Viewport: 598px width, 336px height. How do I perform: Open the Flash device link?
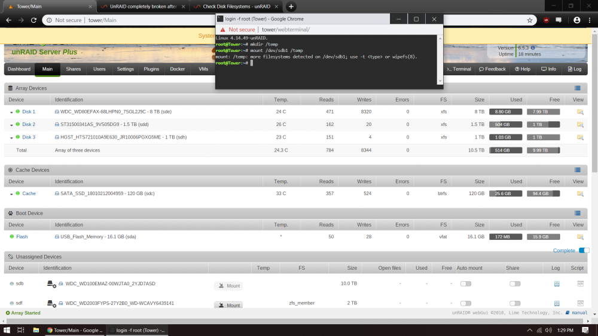[x=22, y=237]
